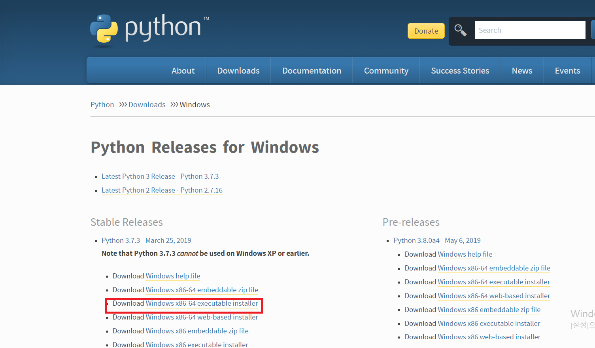The height and width of the screenshot is (348, 595).
Task: Open the Success Stories menu
Action: pos(460,71)
